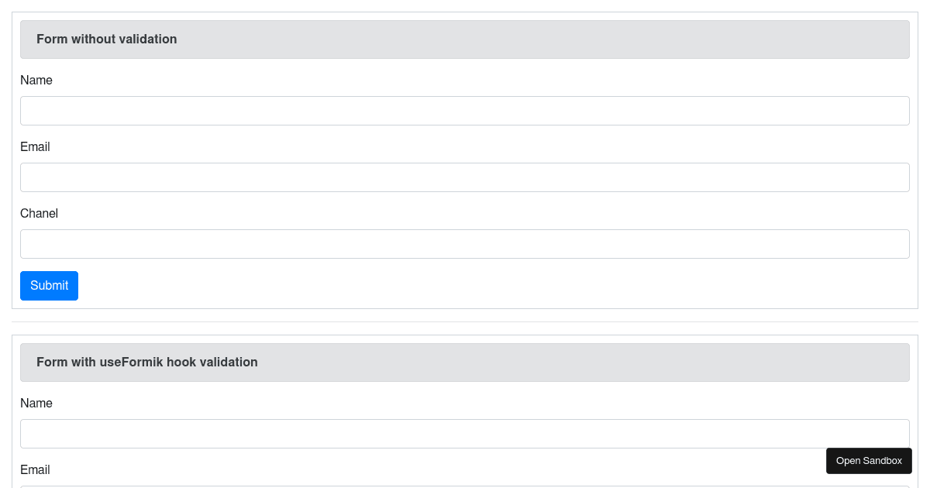Click Email label in form without validation
This screenshot has height=488, width=930.
click(35, 147)
